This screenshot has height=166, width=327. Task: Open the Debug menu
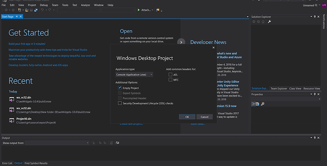point(44,5)
